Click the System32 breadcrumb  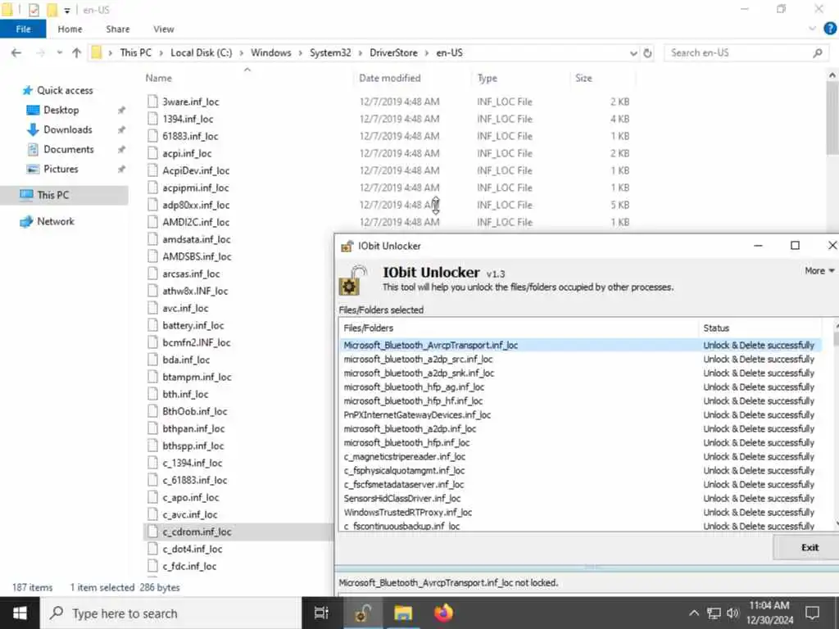pos(330,52)
